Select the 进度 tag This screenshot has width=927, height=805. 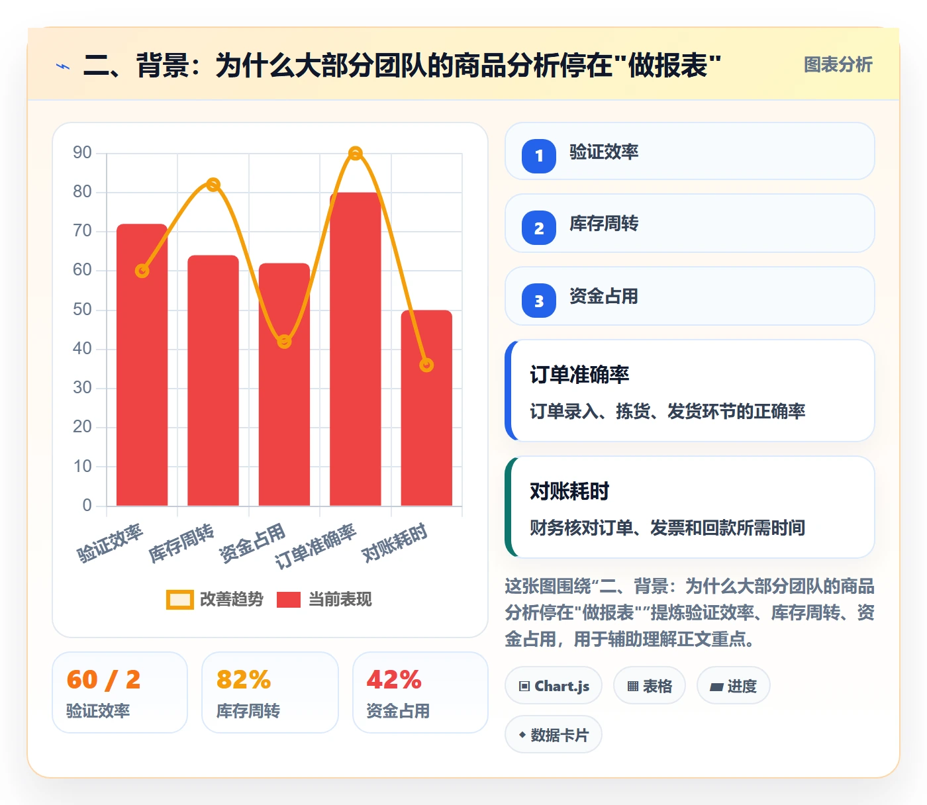pyautogui.click(x=734, y=686)
